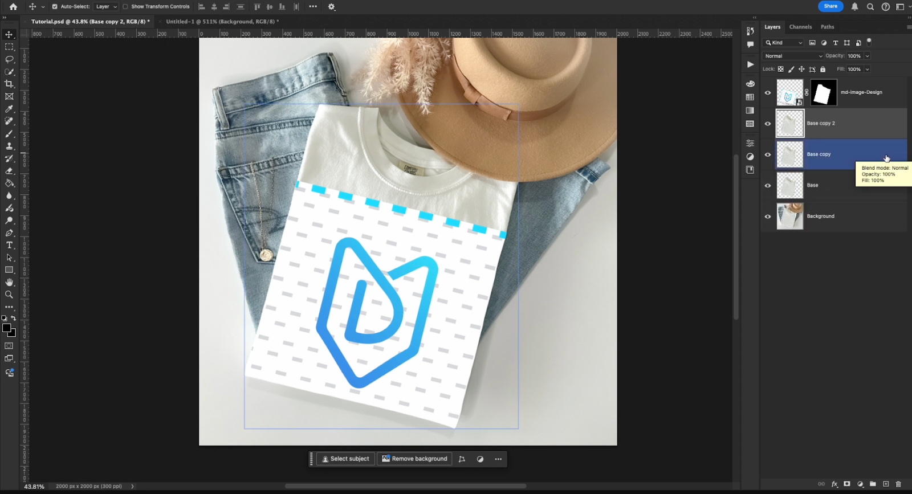Toggle visibility of the Base layer
The image size is (912, 494).
pyautogui.click(x=768, y=186)
